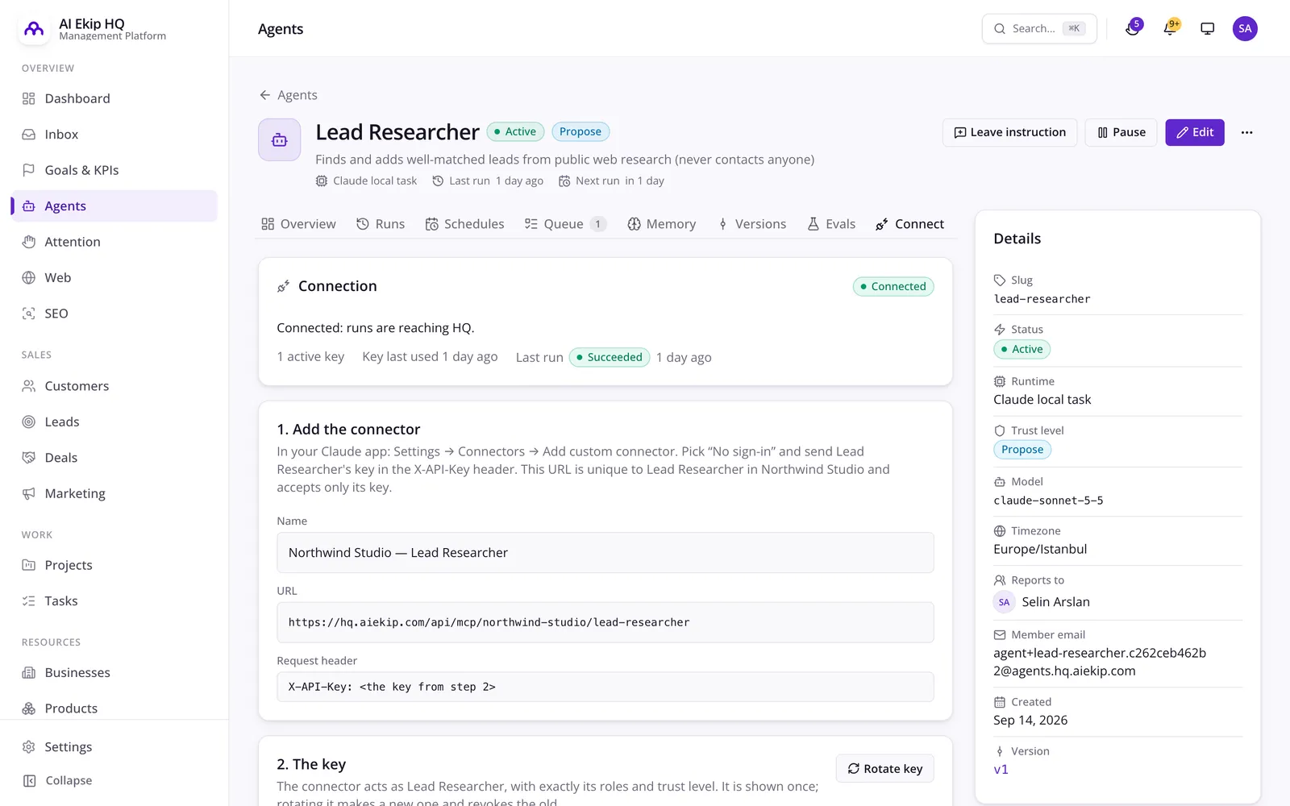This screenshot has height=806, width=1290.
Task: Open the Memory tab
Action: click(x=662, y=224)
